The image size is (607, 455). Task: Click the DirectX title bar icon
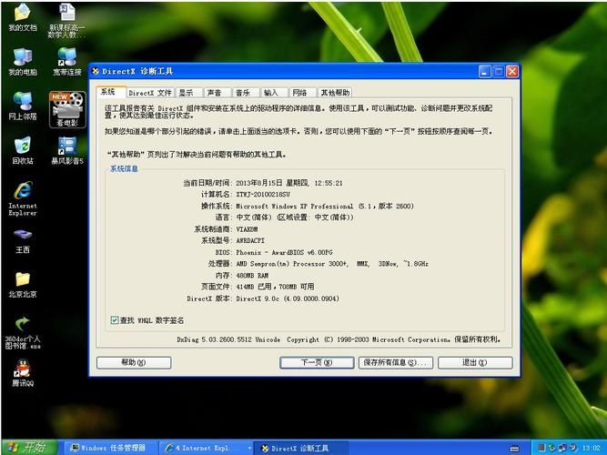96,71
